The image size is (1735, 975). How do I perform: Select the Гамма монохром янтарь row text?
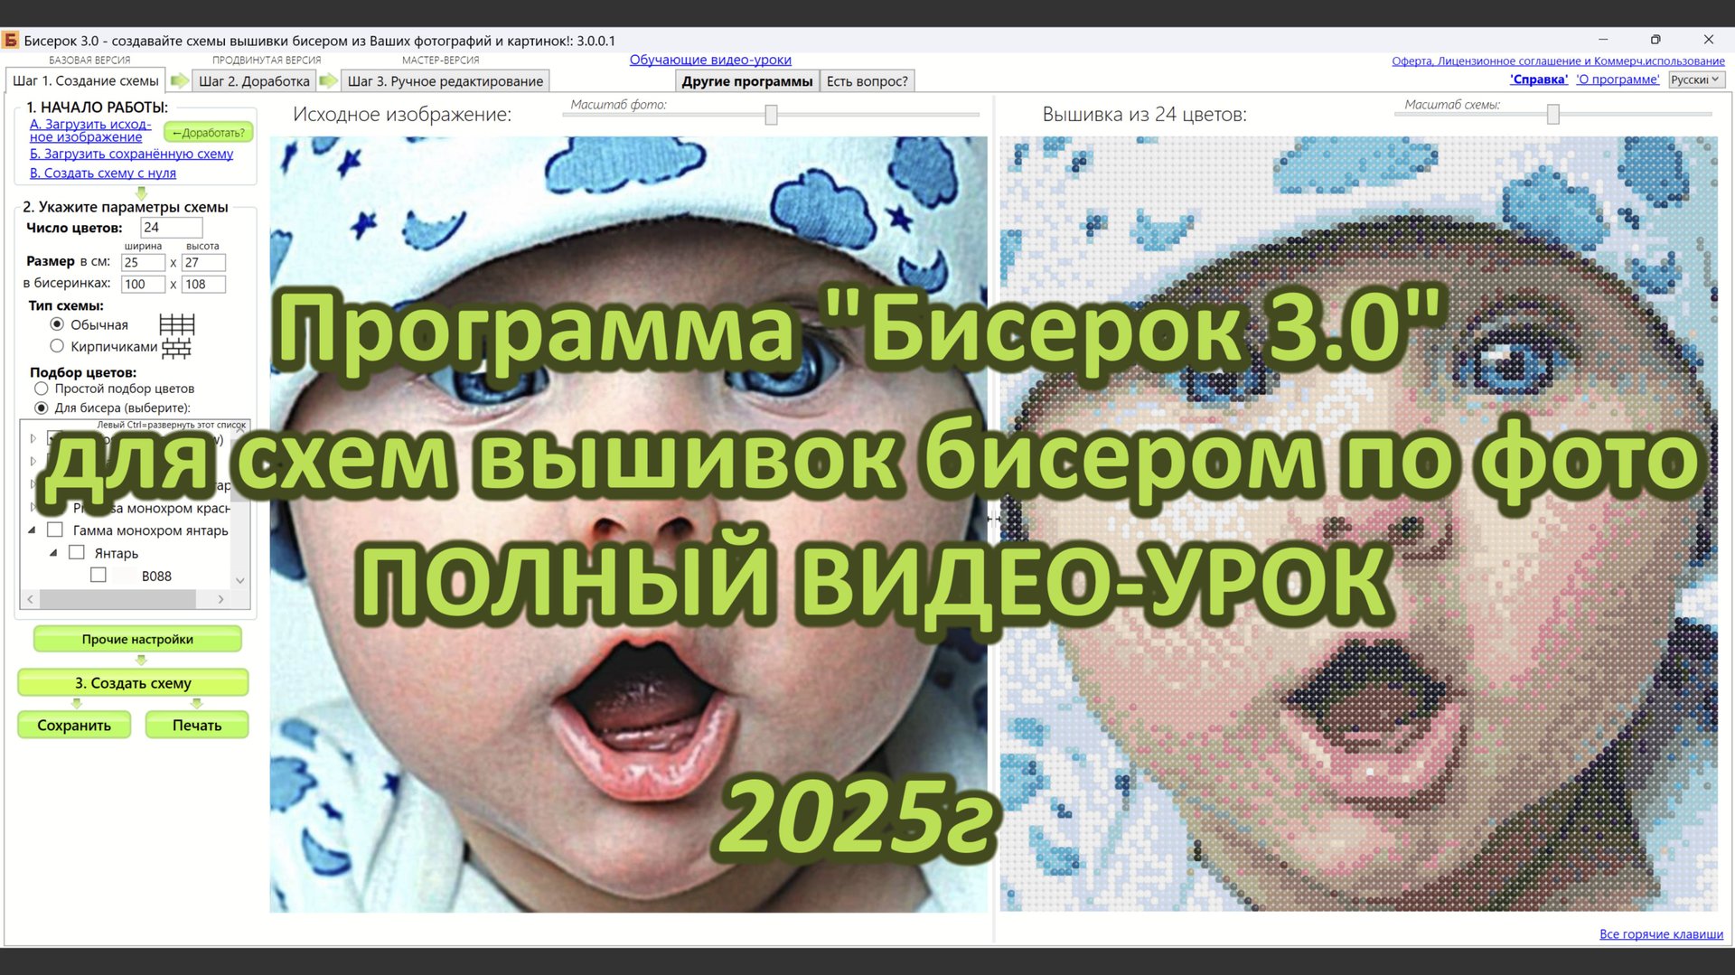151,530
